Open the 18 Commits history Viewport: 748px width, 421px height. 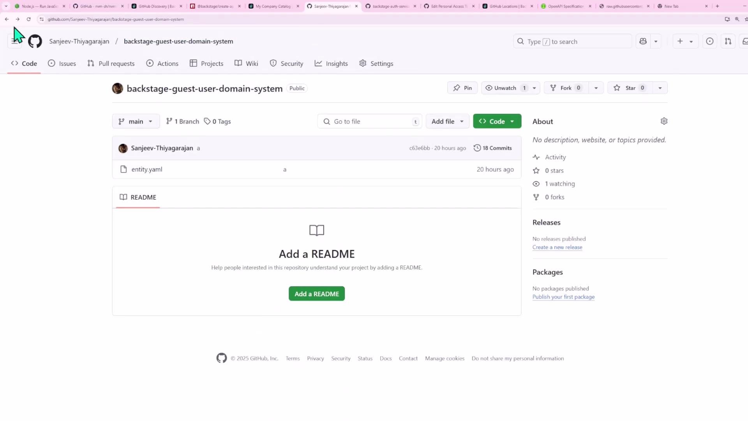point(493,148)
